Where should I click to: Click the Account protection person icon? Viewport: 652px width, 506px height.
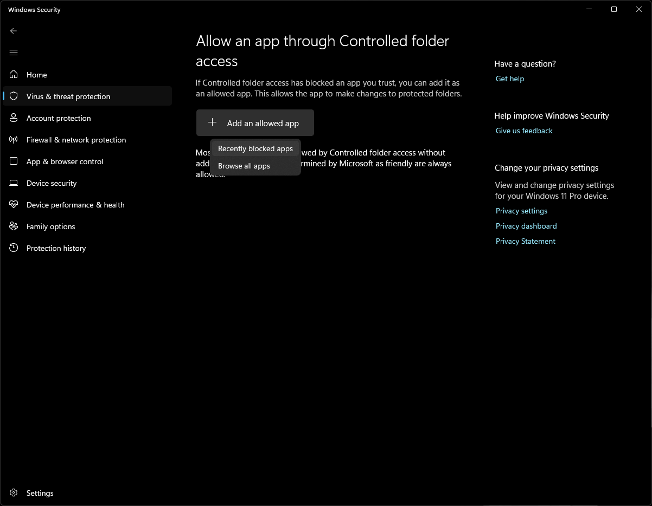[14, 118]
